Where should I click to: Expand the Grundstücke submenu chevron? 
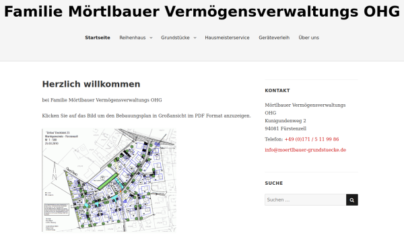[x=195, y=38]
